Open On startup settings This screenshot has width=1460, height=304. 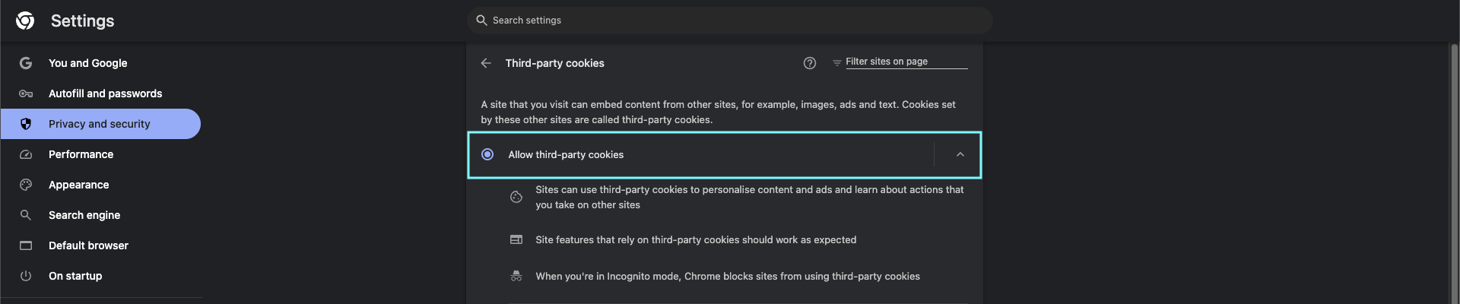coord(75,276)
